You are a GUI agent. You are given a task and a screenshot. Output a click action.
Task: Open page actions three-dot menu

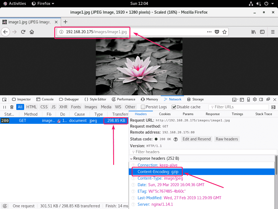coord(209,32)
